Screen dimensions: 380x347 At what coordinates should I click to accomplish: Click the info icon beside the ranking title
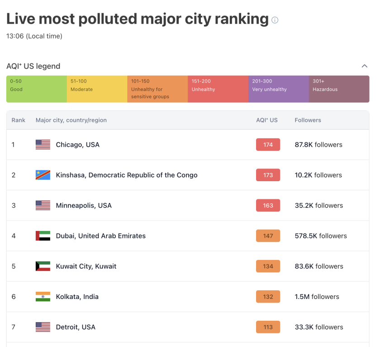point(275,20)
